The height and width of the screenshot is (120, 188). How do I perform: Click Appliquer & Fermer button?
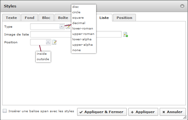pos(102,112)
